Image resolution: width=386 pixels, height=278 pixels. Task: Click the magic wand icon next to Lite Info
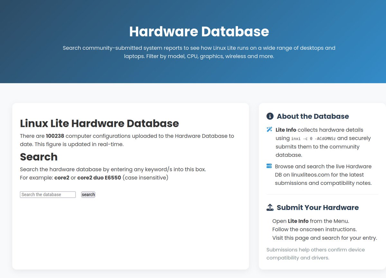tap(270, 130)
